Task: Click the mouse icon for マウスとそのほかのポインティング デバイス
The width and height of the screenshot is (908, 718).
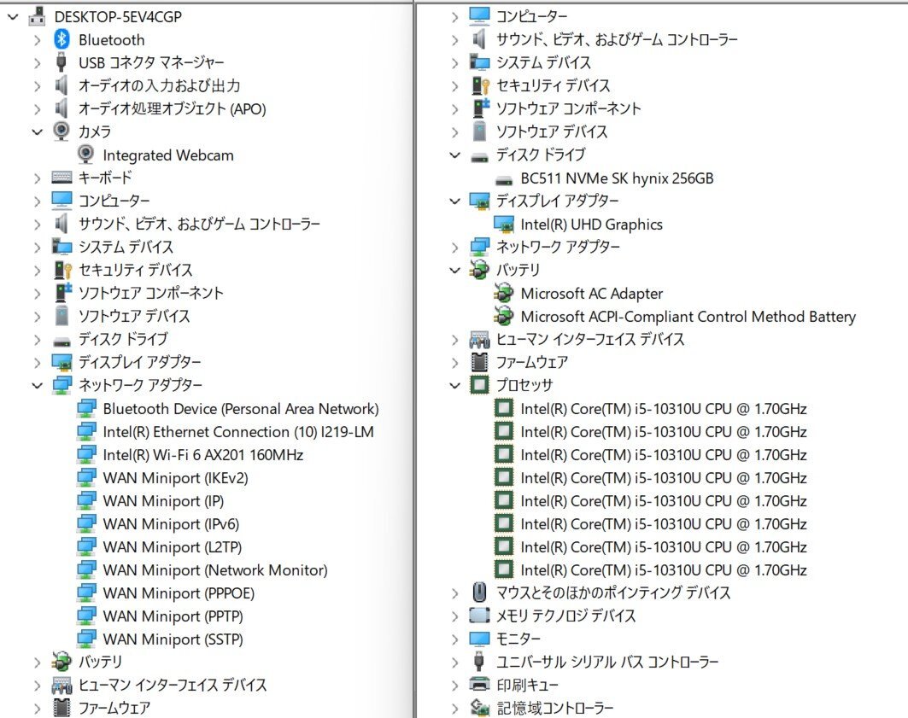Action: pyautogui.click(x=479, y=592)
